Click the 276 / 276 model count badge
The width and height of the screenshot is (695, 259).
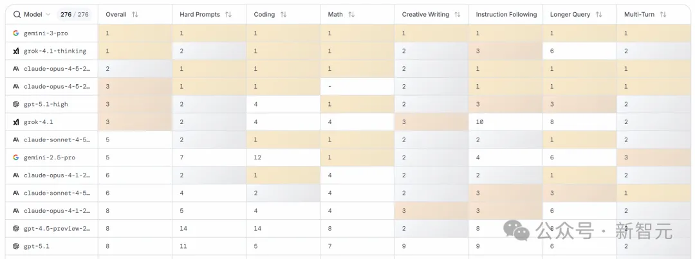[74, 14]
